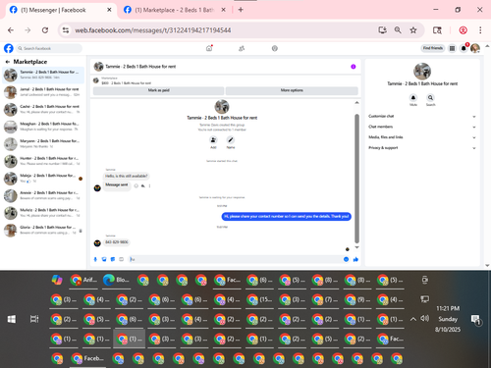Image resolution: width=491 pixels, height=368 pixels.
Task: Open Maryann conversation in chat list
Action: [43, 144]
